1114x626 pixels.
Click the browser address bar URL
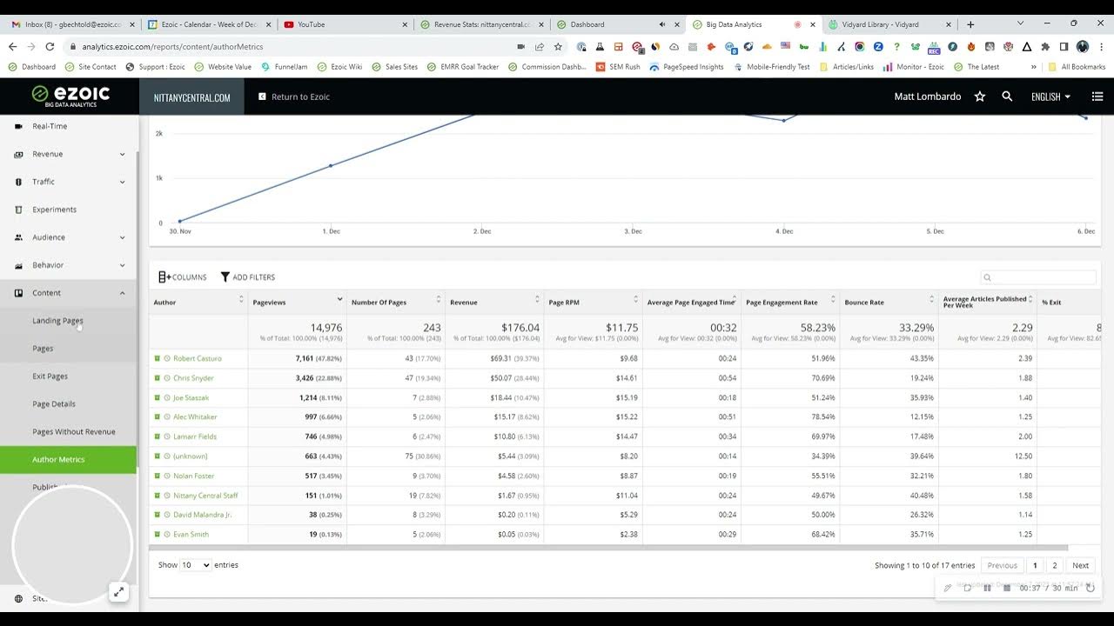tap(172, 47)
